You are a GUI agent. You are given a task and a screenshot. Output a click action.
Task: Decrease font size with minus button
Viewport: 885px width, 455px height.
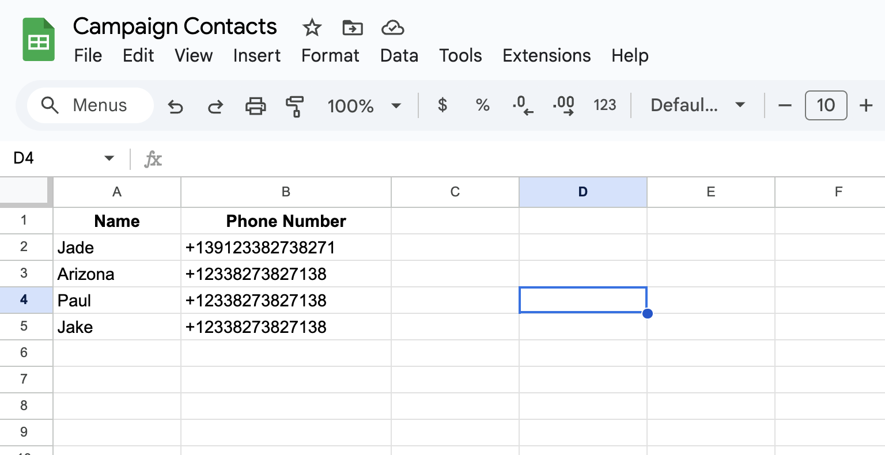pos(785,105)
